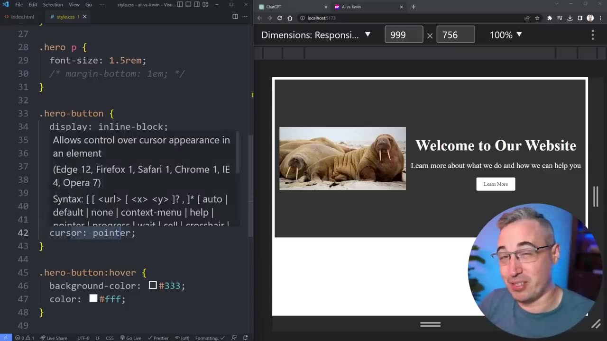Screen dimensions: 607x341
Task: Toggle browser side panel icon
Action: click(580, 18)
